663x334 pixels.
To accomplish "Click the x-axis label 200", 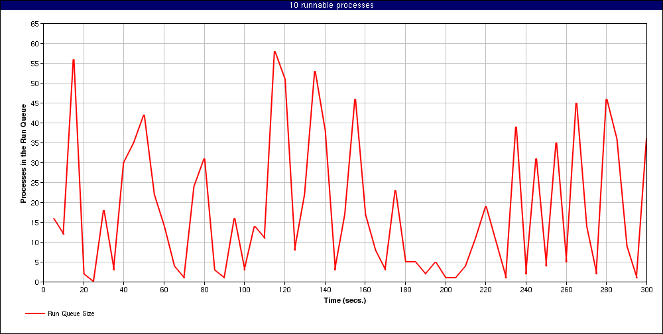I will click(446, 290).
